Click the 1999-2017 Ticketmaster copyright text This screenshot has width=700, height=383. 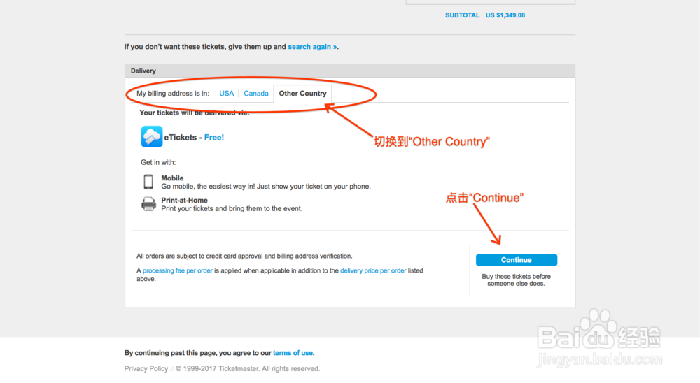248,369
